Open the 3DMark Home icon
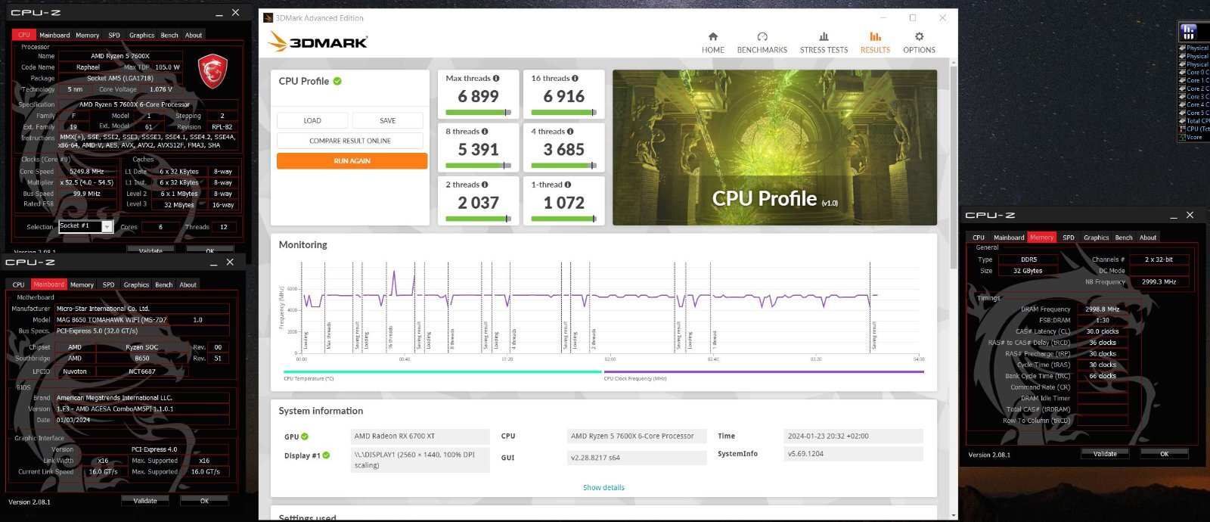 pos(712,36)
